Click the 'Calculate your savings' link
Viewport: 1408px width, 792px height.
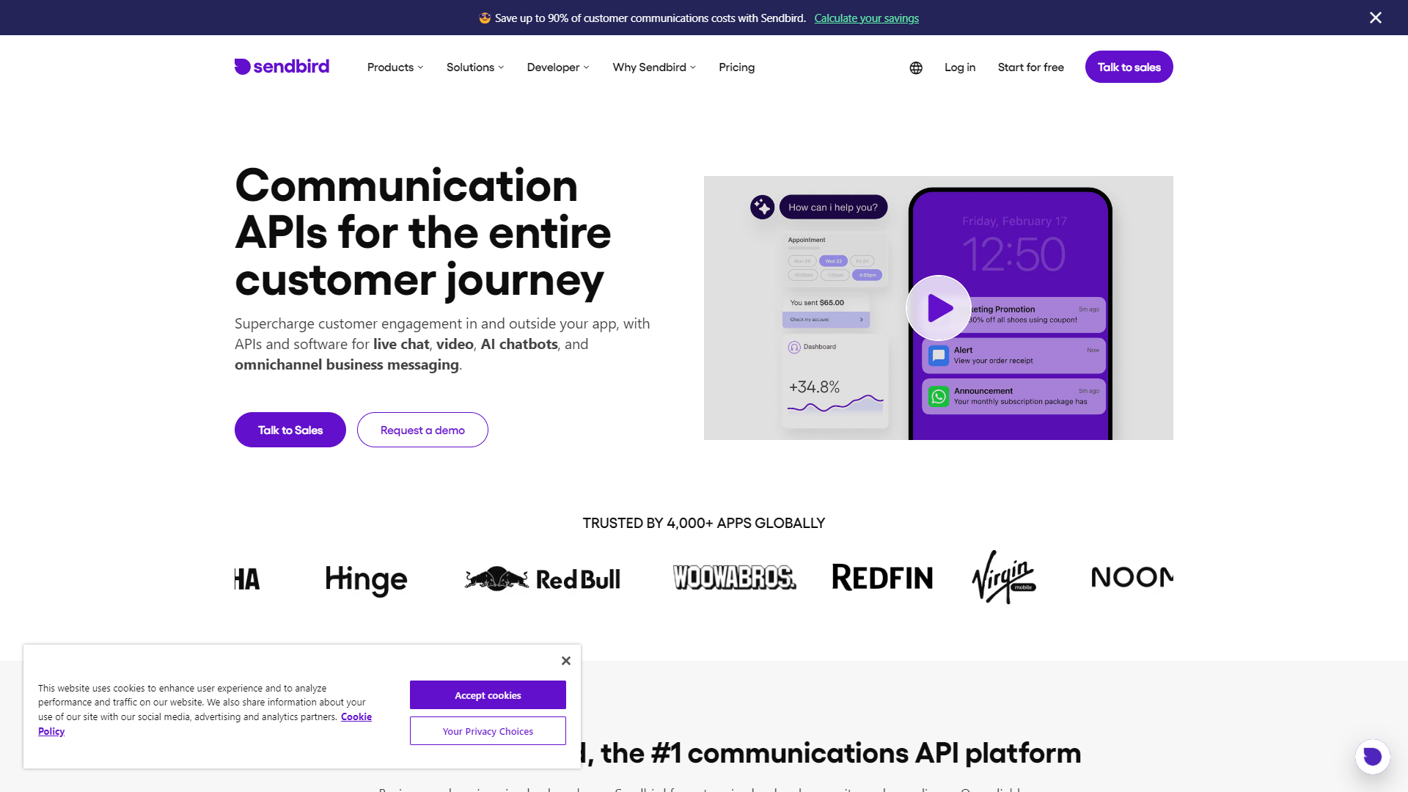coord(867,18)
